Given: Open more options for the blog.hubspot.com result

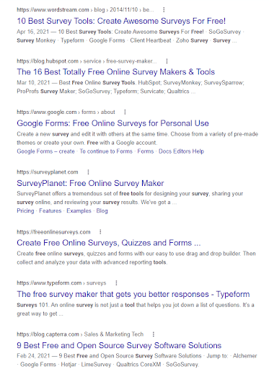Looking at the screenshot, I should point(167,61).
